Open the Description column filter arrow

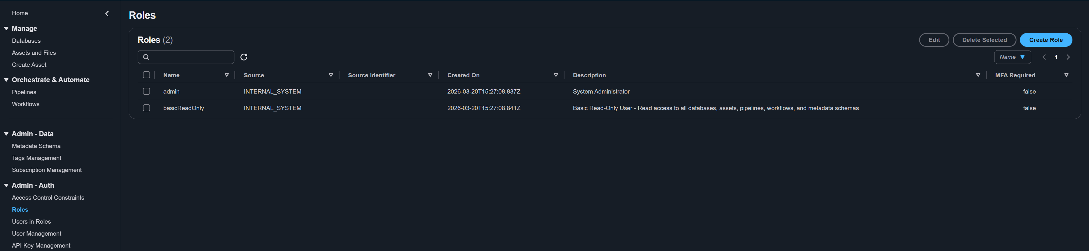click(978, 75)
